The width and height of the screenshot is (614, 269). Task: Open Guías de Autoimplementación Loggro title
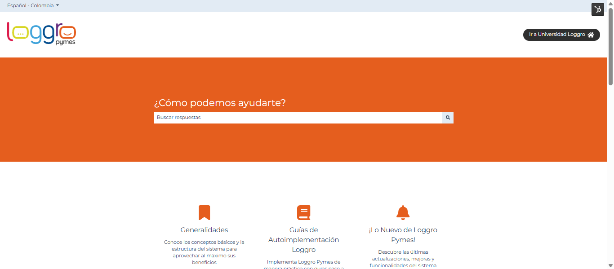pos(303,240)
